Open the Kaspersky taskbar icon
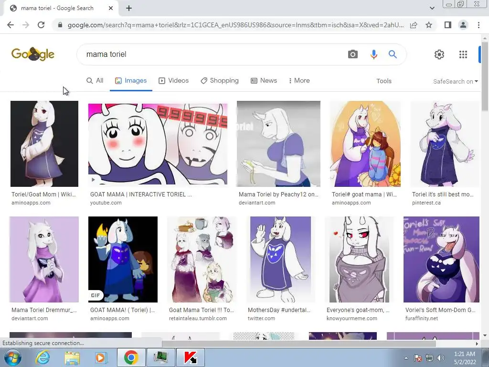Viewport: 489px width, 367px height. click(x=191, y=357)
